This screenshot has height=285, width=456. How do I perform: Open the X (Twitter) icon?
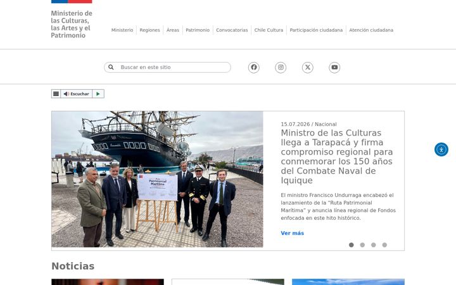tap(308, 68)
